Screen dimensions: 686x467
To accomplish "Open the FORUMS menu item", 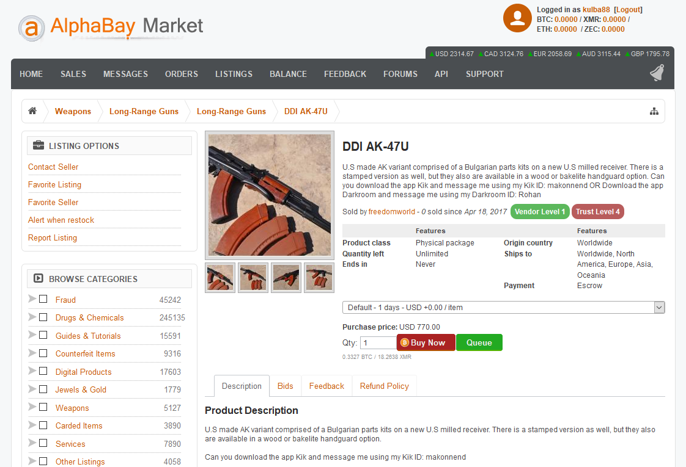I will point(400,74).
